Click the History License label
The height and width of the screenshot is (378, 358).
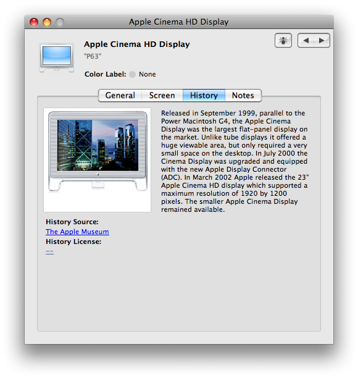coord(73,241)
